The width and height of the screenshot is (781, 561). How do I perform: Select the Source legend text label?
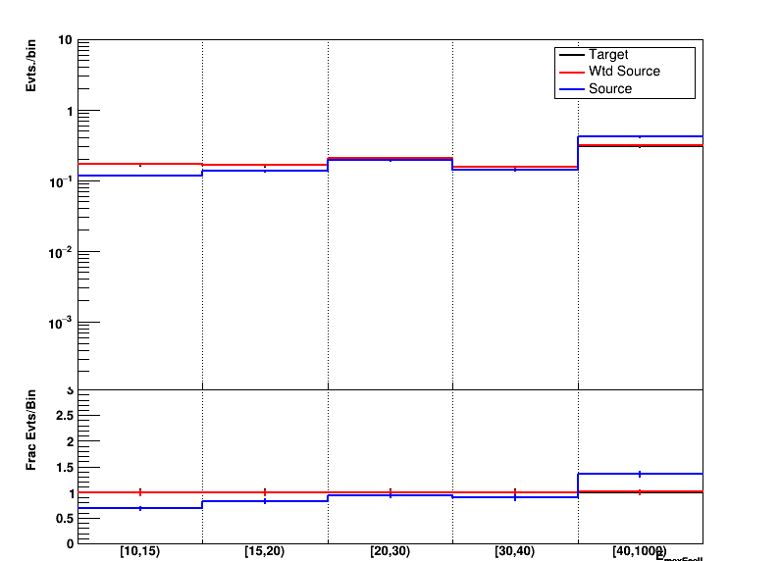click(x=610, y=88)
